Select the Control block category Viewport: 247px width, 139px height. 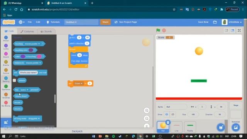pyautogui.click(x=6, y=71)
